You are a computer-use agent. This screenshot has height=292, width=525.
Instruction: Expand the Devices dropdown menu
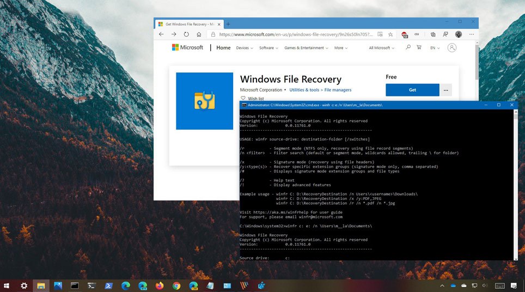pos(242,48)
